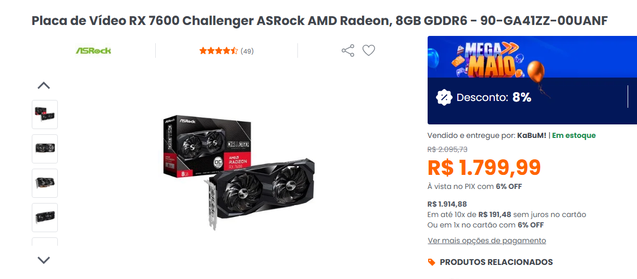Click the orange tag icon beside Produtos Relacionados
637x279 pixels.
(431, 262)
